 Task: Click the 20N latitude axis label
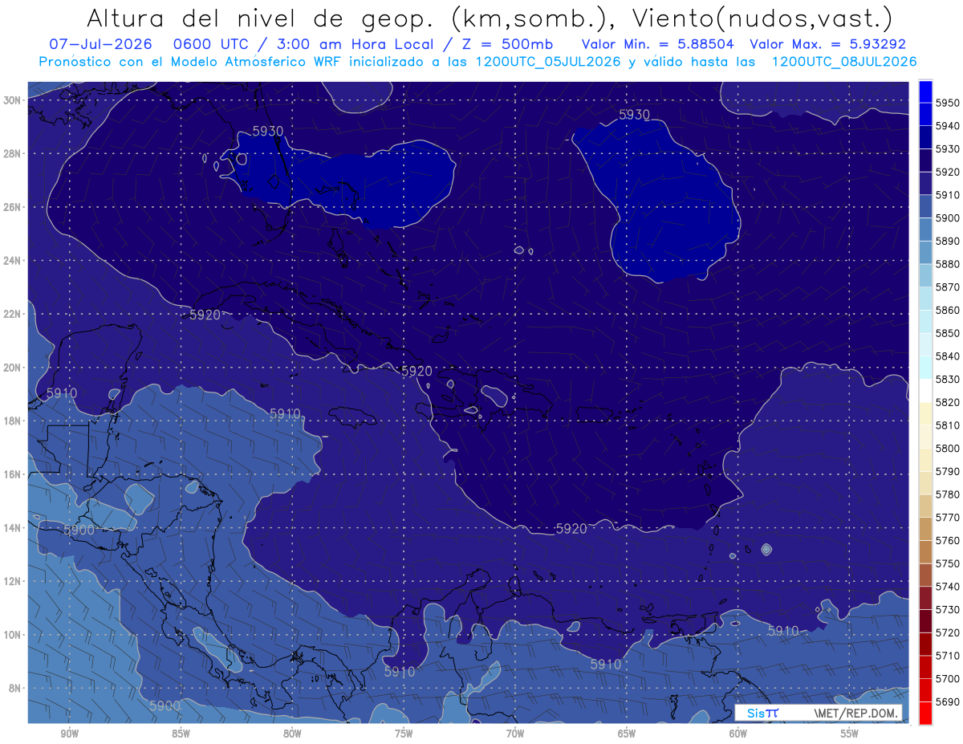(12, 368)
